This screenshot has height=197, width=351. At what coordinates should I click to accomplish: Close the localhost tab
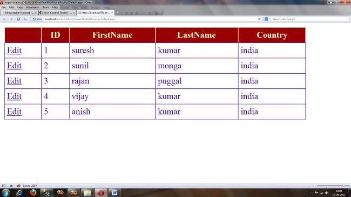pyautogui.click(x=112, y=13)
